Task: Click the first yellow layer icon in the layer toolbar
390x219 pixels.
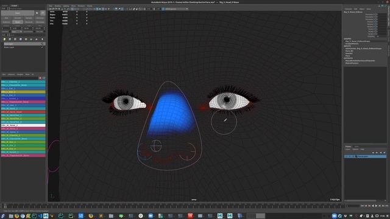Action: tap(4, 39)
